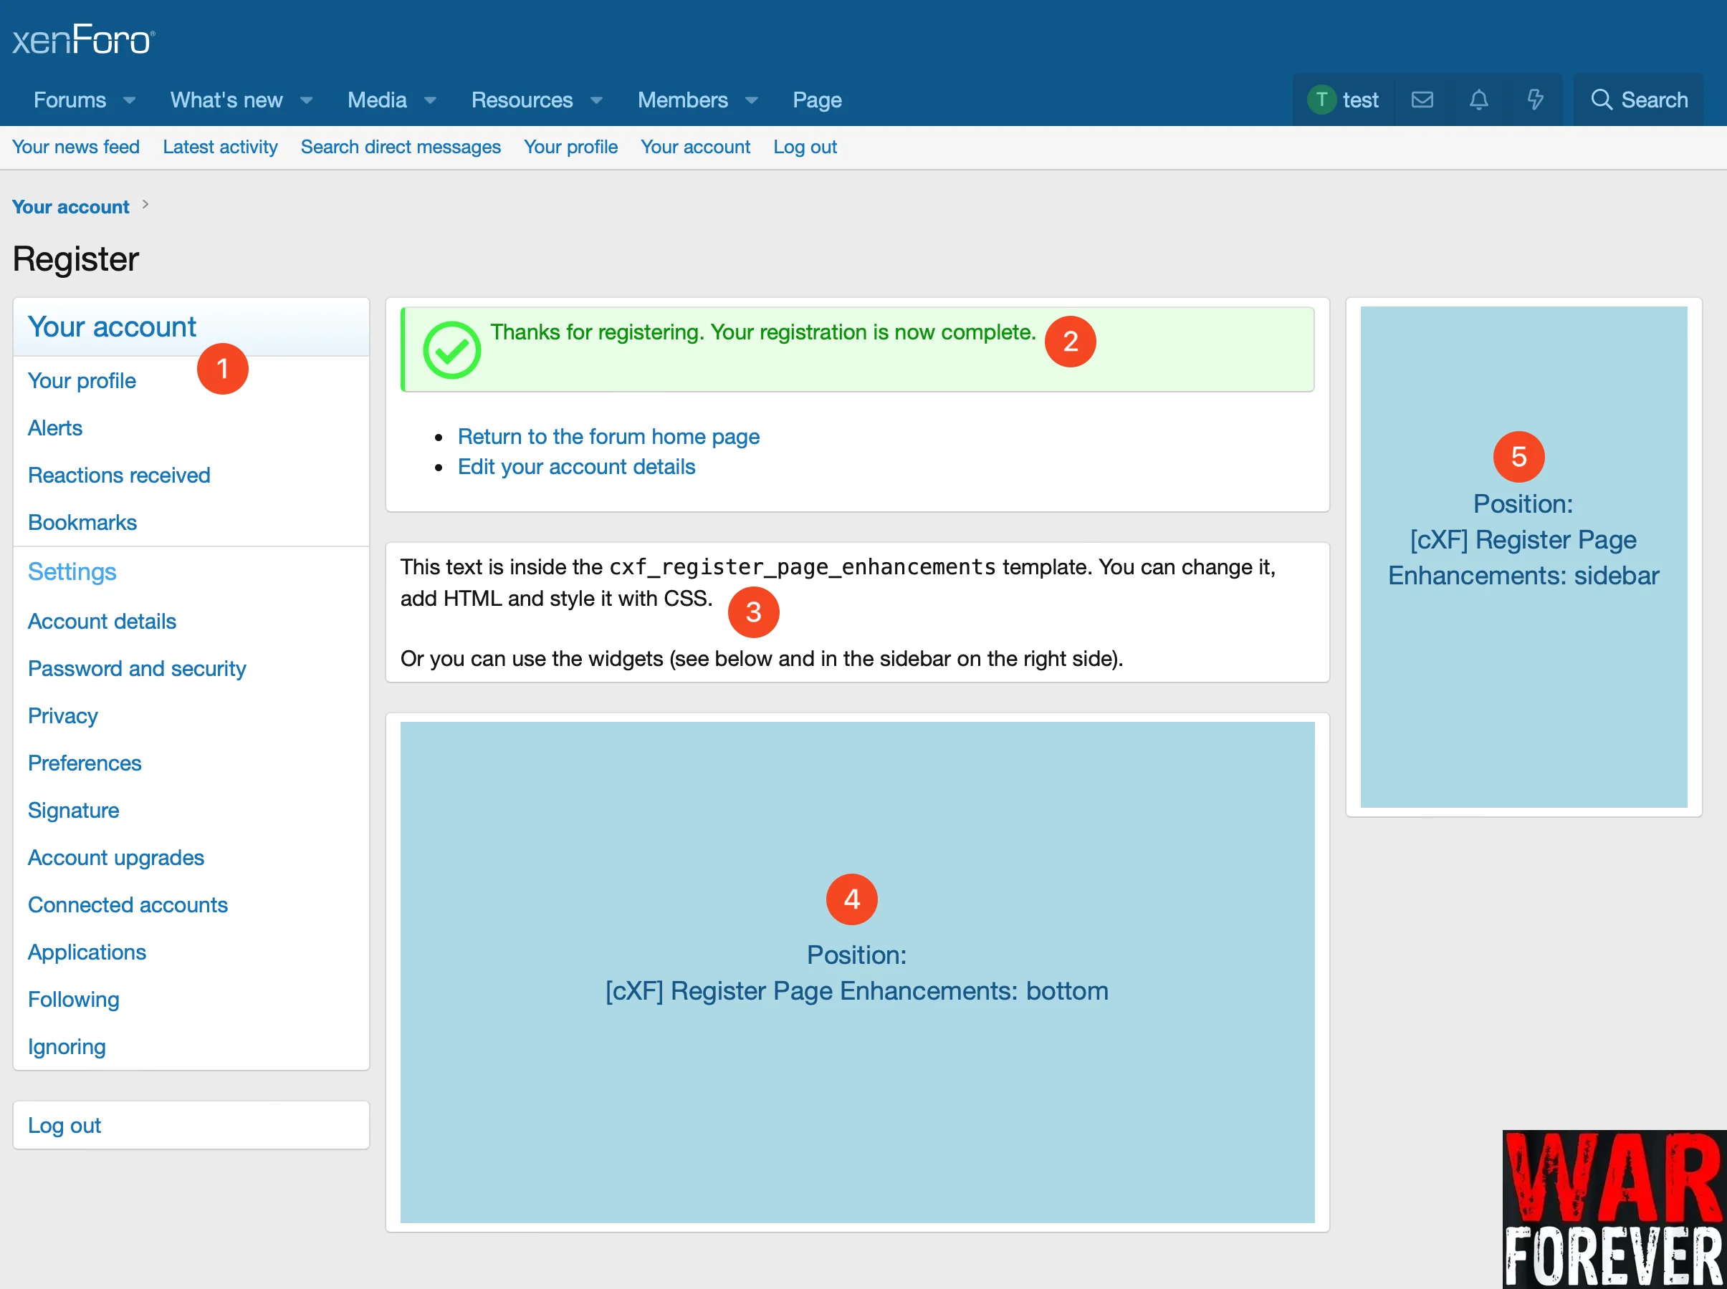Click the Latest activity link
1727x1289 pixels.
(221, 146)
